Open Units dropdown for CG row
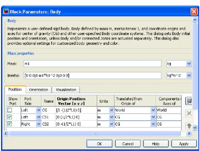 coord(111,110)
